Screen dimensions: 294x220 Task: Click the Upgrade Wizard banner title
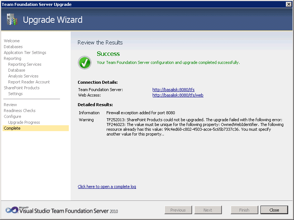[x=53, y=20]
